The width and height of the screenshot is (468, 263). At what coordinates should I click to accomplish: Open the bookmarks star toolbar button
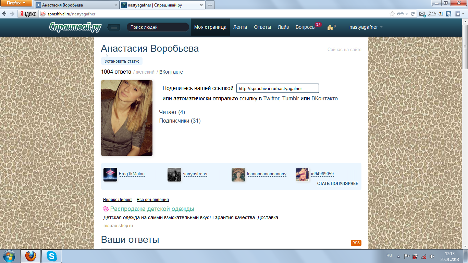[x=458, y=14]
